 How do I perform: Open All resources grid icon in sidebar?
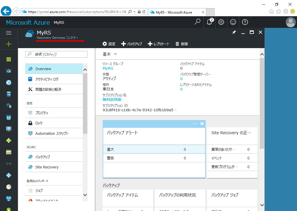coord(9,59)
